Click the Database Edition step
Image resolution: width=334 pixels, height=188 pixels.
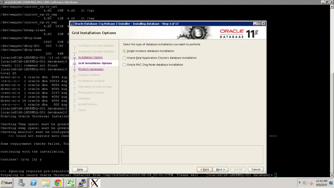point(89,75)
